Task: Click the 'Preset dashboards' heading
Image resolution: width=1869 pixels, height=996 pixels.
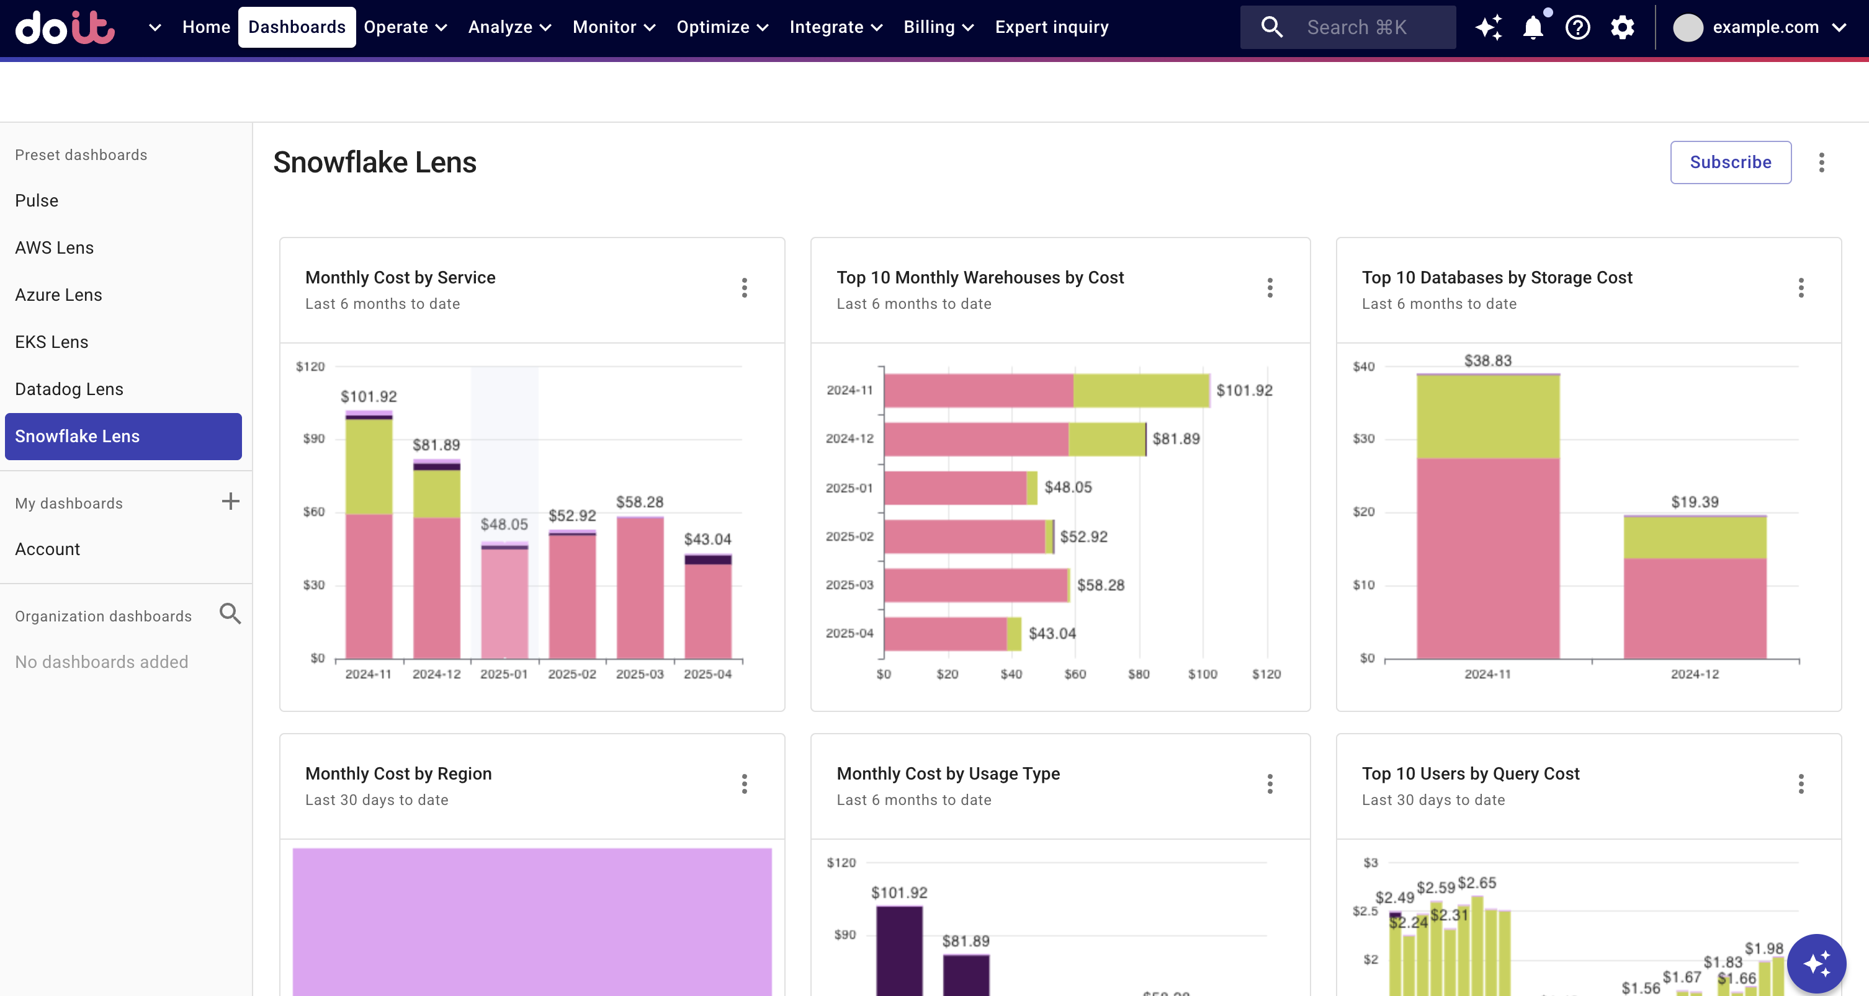Action: tap(81, 155)
